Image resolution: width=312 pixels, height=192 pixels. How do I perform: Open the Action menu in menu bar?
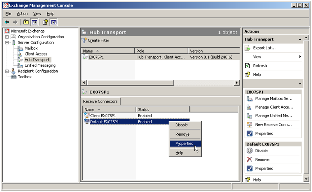point(22,14)
